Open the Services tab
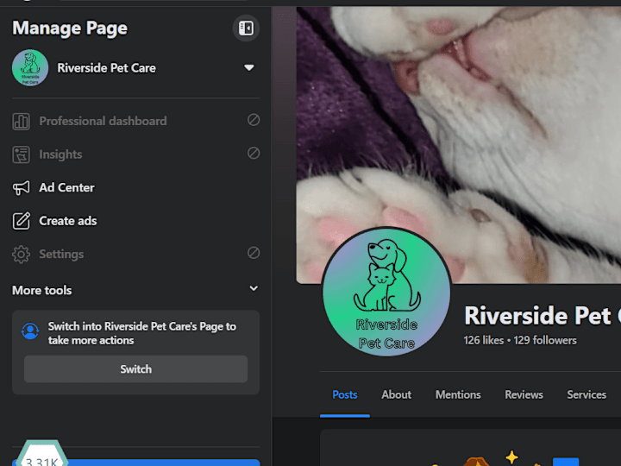This screenshot has height=466, width=621. click(x=586, y=394)
